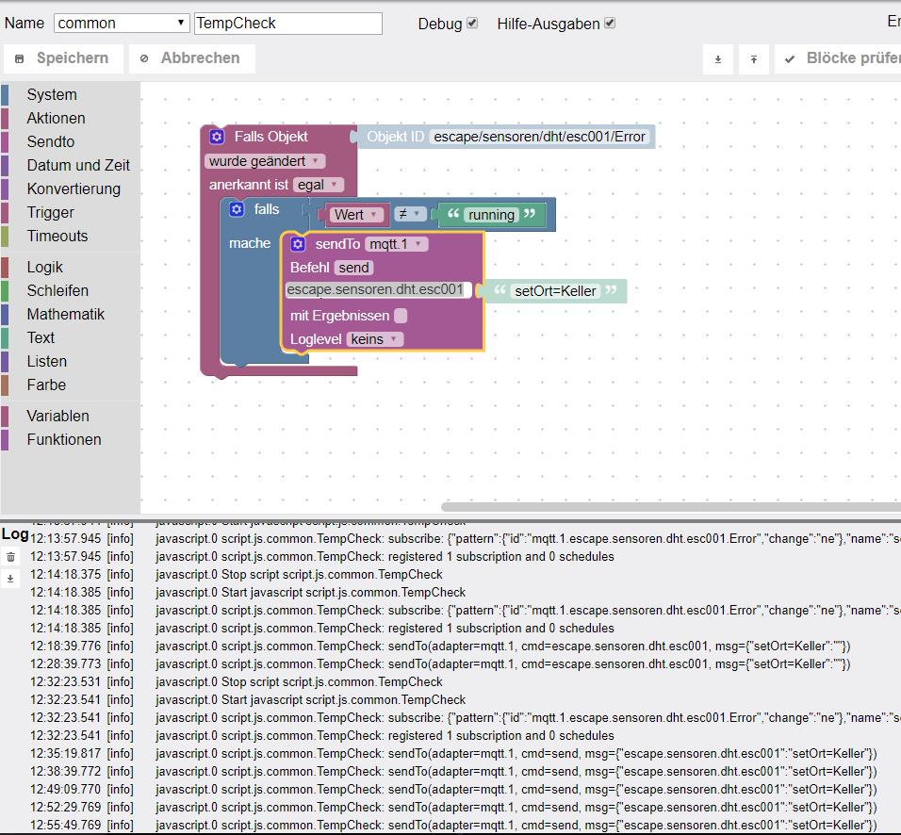Click log entry at 12:32:23.531 Stop script
The image size is (901, 835).
coord(466,682)
